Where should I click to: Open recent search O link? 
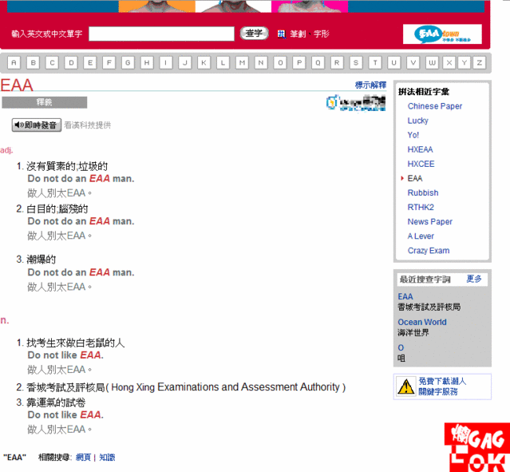pyautogui.click(x=401, y=347)
